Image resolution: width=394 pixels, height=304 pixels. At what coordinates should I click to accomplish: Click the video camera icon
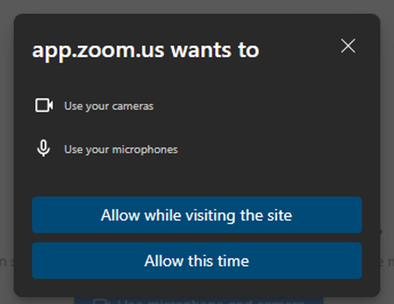(x=44, y=106)
